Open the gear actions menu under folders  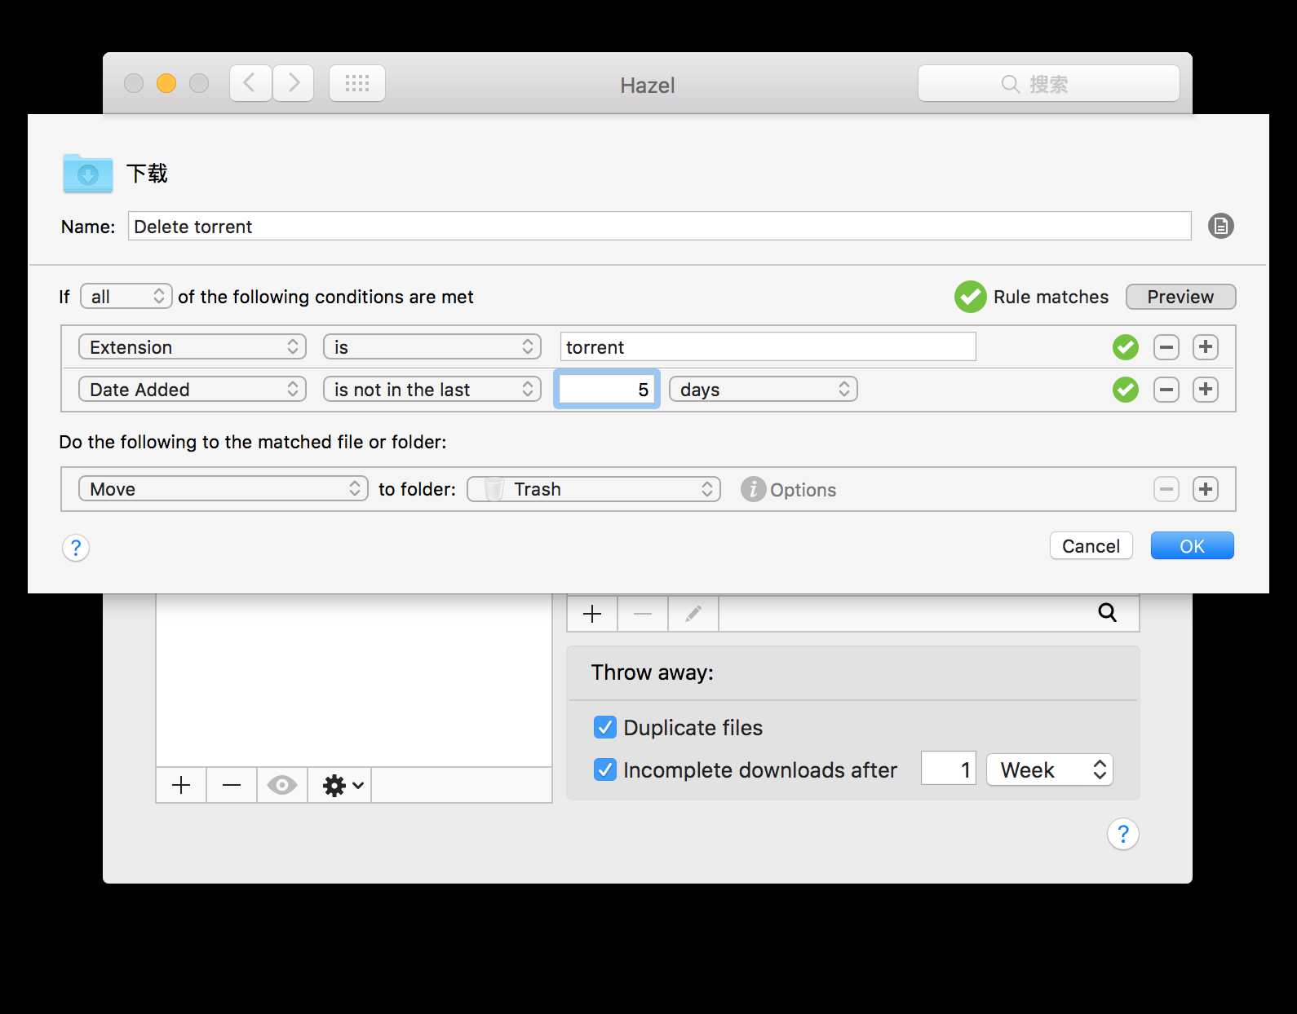(x=340, y=785)
